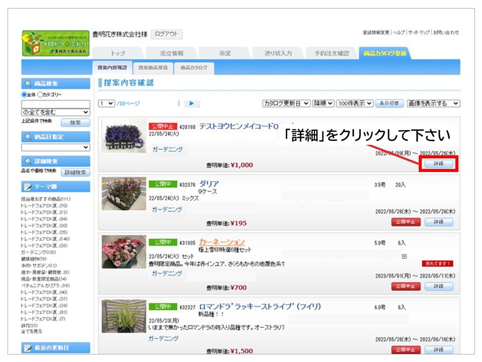Click the red 公開中止 button for ダリア

406,222
